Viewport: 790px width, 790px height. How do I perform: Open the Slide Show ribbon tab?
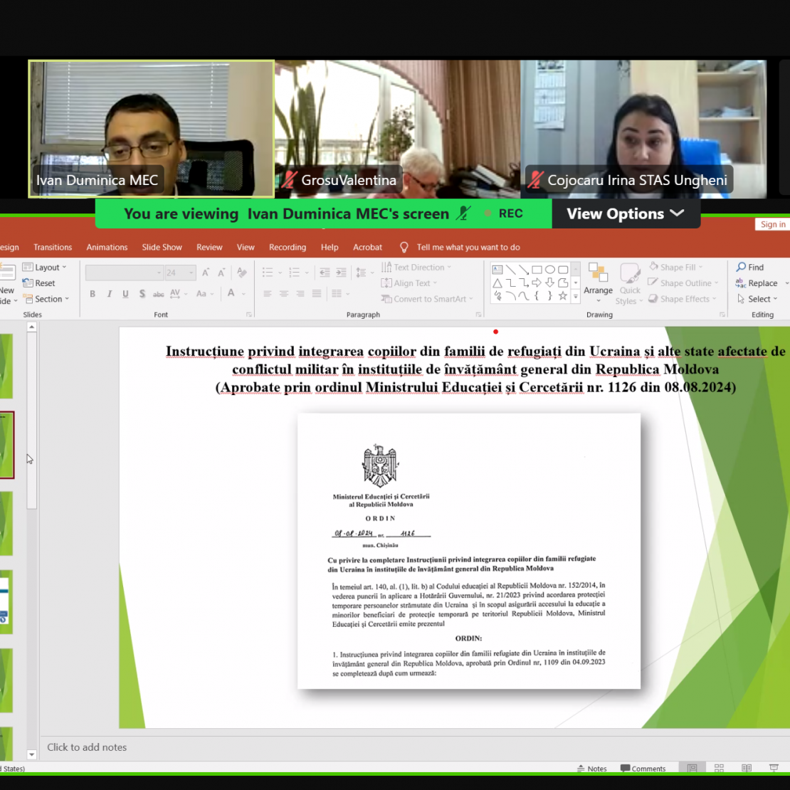point(162,247)
